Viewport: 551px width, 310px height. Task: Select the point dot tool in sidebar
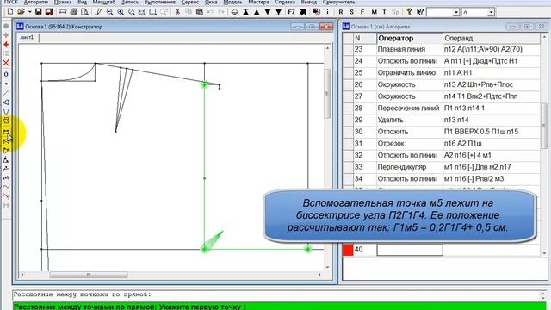(6, 84)
